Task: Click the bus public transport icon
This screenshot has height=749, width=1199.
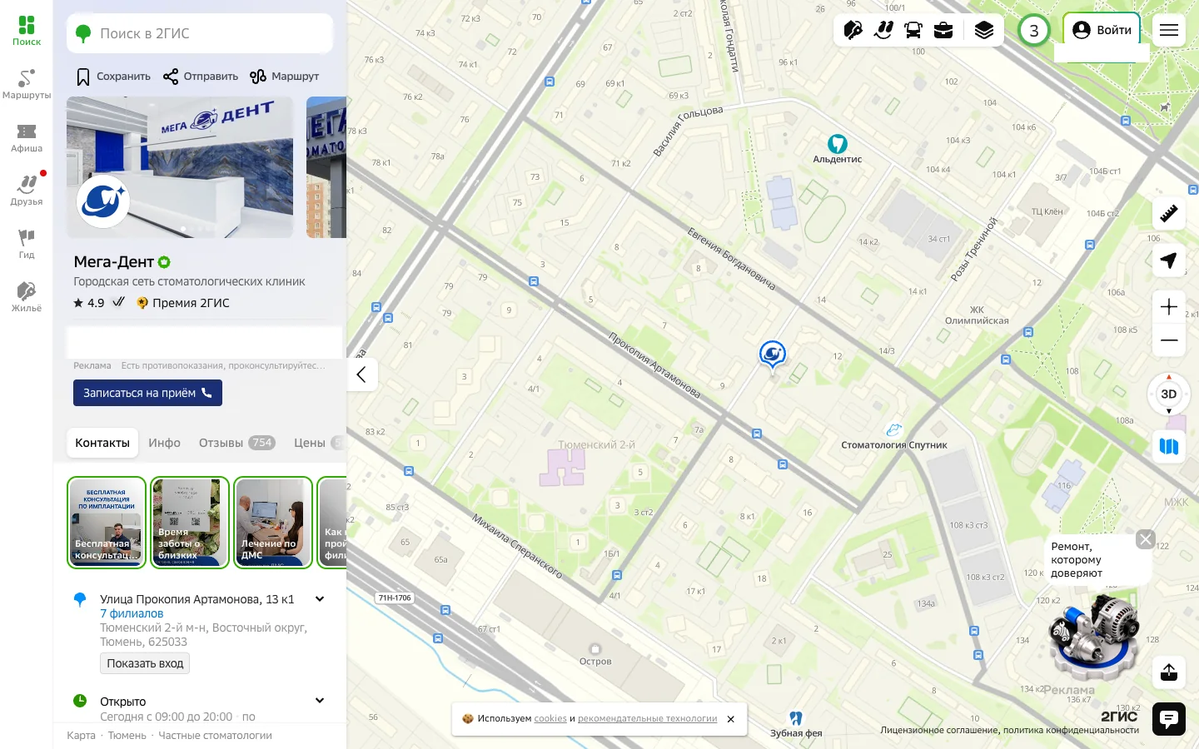Action: coord(913,31)
